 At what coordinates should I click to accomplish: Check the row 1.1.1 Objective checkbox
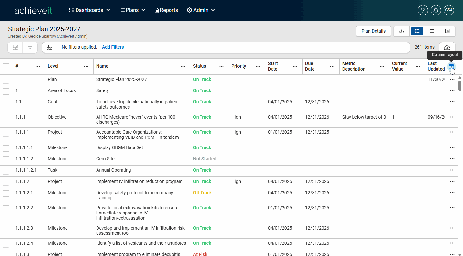pyautogui.click(x=6, y=118)
